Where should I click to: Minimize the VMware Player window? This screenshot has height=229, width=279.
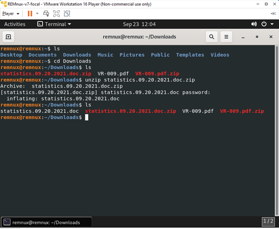258,4
